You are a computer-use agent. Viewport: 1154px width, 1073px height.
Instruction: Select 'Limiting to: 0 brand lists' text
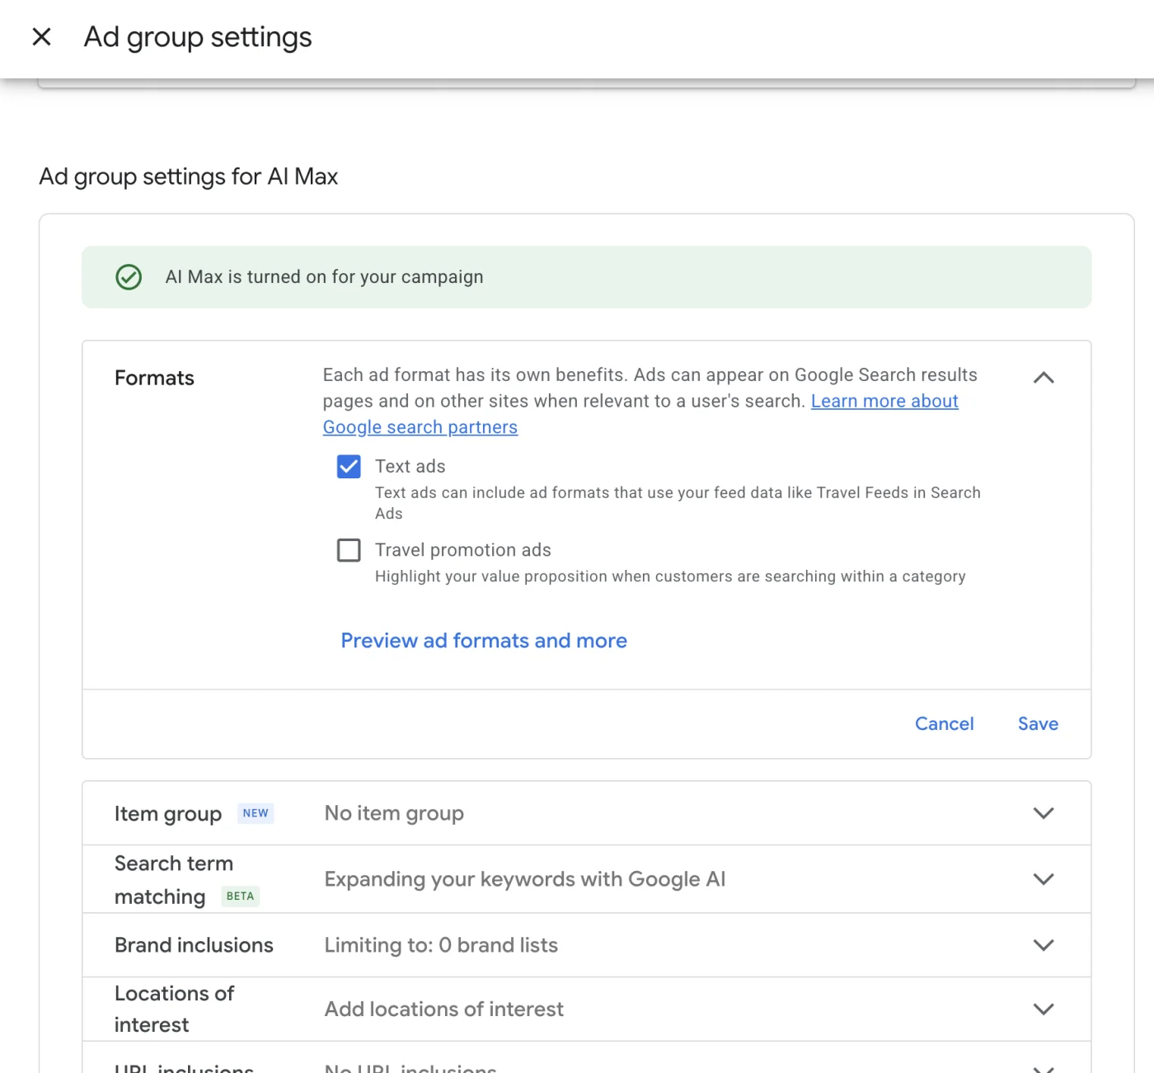pos(441,945)
